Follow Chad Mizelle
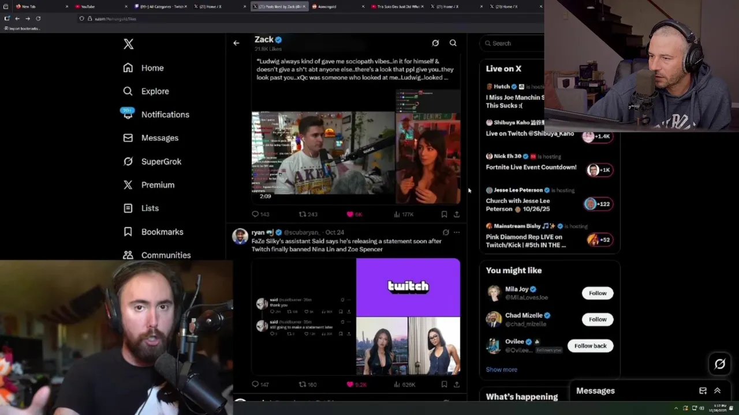Image resolution: width=739 pixels, height=415 pixels. (x=598, y=319)
